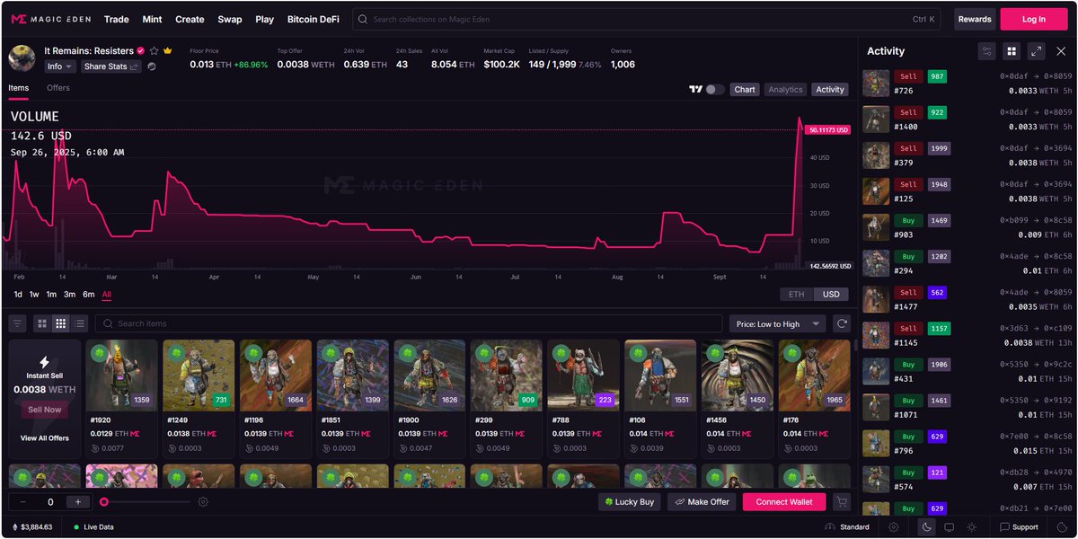The width and height of the screenshot is (1078, 539).
Task: Click the verified badge next to It Remains: Resisters
Action: pos(140,51)
